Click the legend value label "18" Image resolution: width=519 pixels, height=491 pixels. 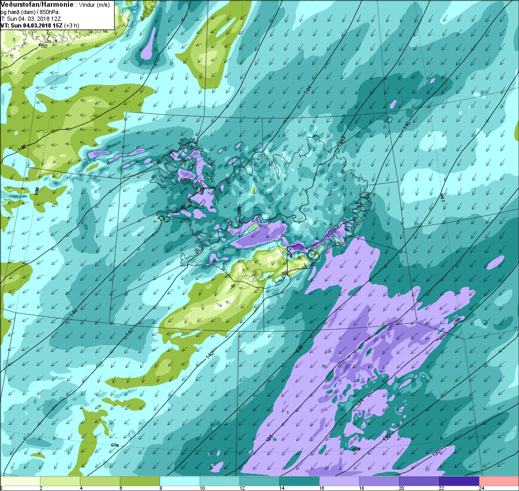[x=362, y=488]
